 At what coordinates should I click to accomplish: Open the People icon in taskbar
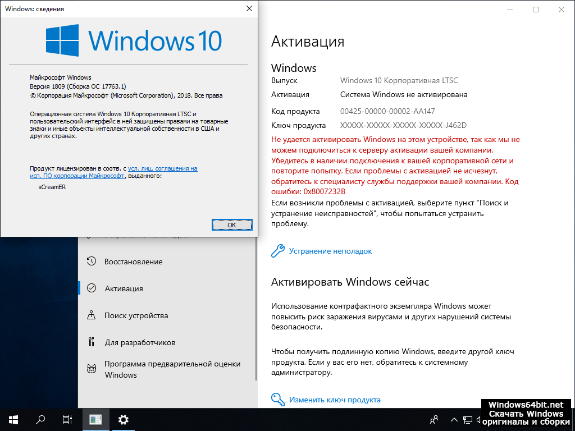click(x=434, y=419)
